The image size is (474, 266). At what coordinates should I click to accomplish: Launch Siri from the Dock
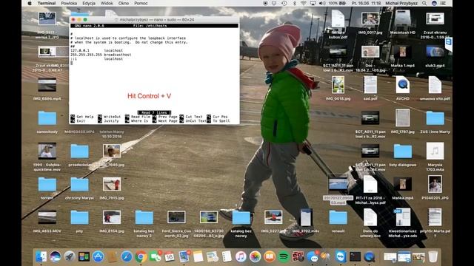tap(56, 256)
